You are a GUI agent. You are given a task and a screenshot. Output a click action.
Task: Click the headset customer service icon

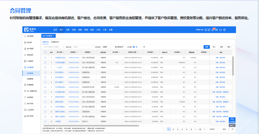(x=220, y=30)
